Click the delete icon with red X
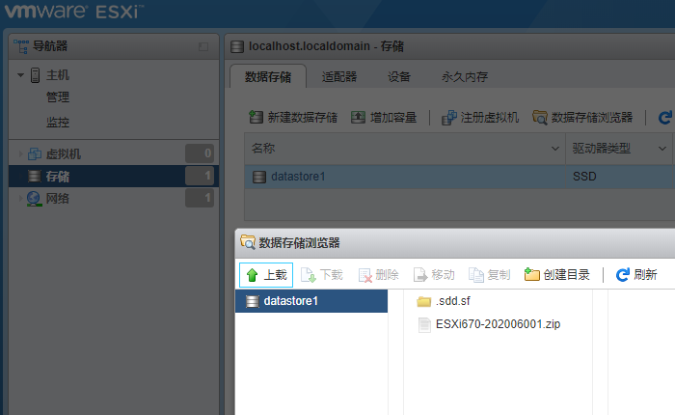The height and width of the screenshot is (415, 675). click(x=365, y=275)
